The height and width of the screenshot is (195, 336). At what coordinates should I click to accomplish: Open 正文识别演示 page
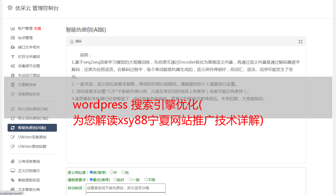pyautogui.click(x=29, y=171)
